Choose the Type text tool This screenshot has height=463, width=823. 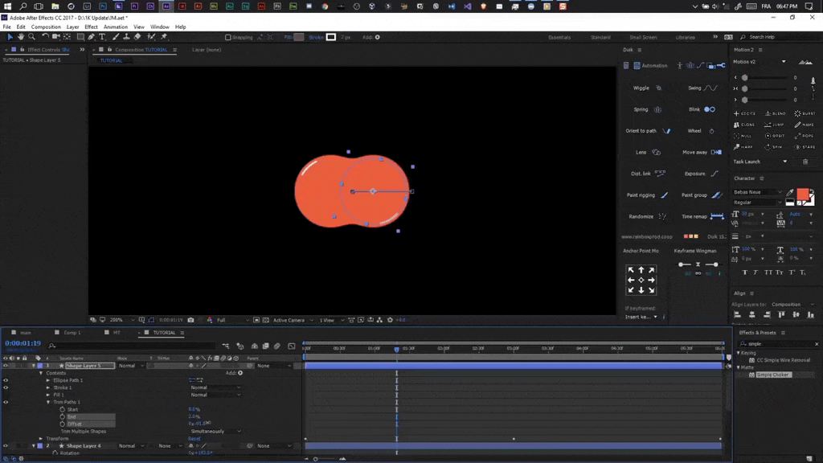tap(102, 37)
